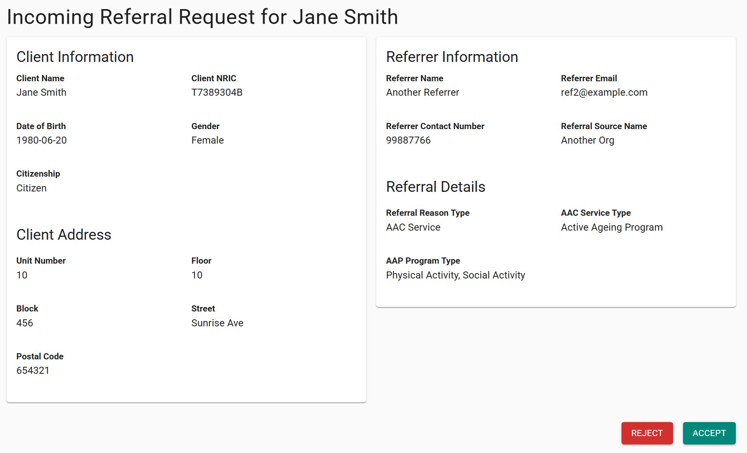The width and height of the screenshot is (747, 453).
Task: Click the Block value 456
Action: [x=24, y=323]
